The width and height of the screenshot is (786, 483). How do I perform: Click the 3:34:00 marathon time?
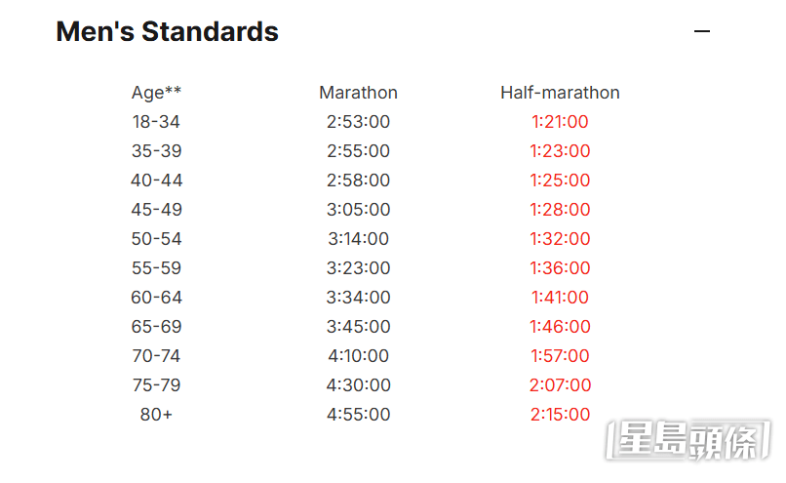pos(358,298)
